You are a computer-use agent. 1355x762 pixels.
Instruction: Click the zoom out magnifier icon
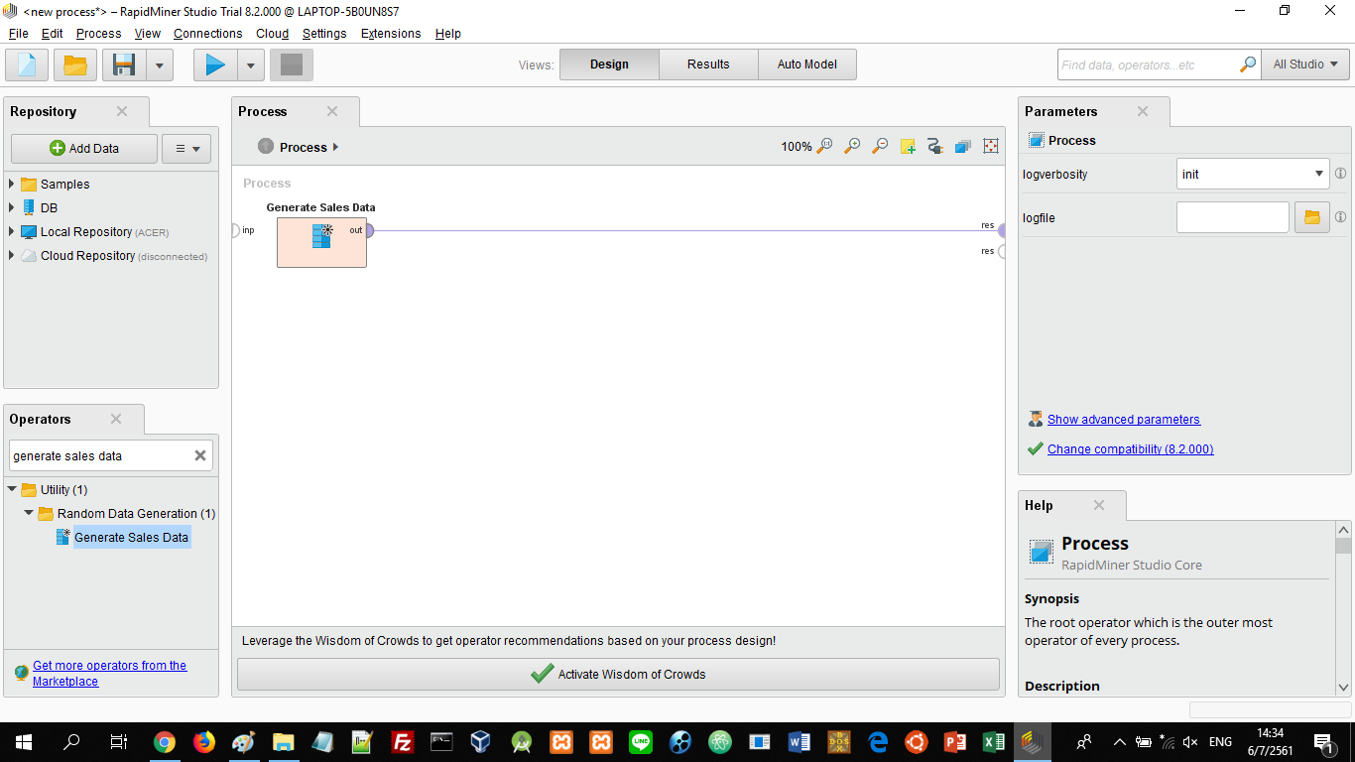click(x=880, y=147)
